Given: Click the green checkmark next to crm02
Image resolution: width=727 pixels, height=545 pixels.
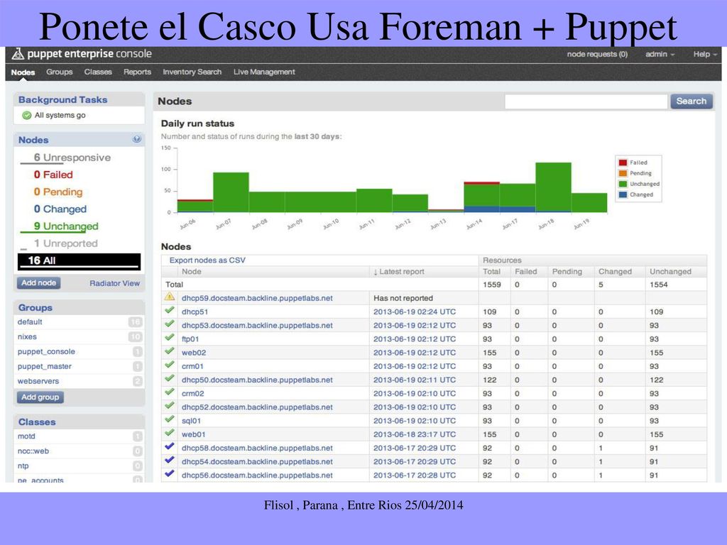Looking at the screenshot, I should (170, 392).
